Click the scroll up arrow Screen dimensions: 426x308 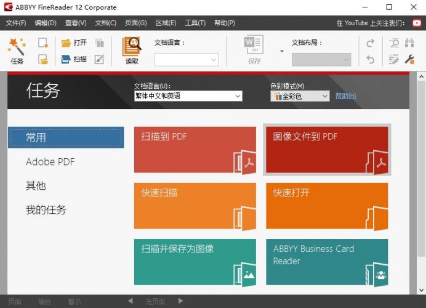coord(421,76)
